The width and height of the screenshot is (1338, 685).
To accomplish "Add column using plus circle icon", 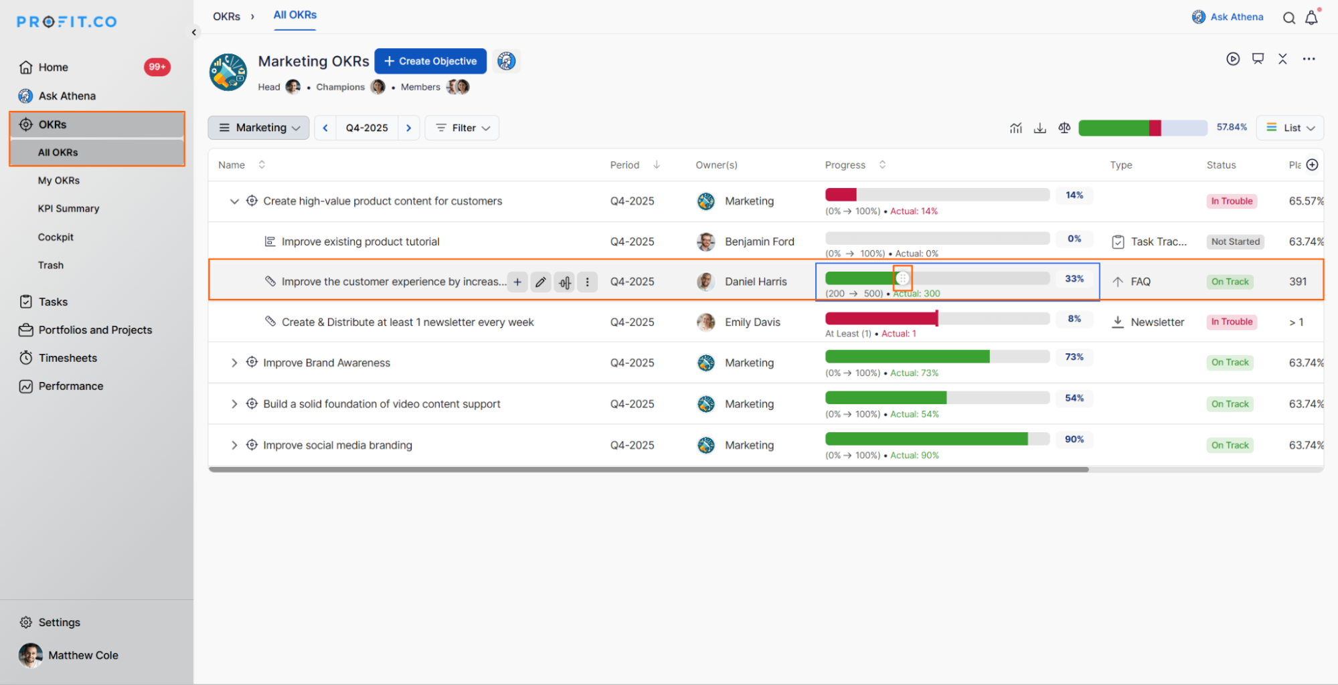I will 1312,165.
